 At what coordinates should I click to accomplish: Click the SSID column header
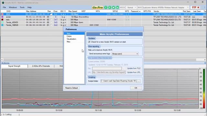(8, 11)
